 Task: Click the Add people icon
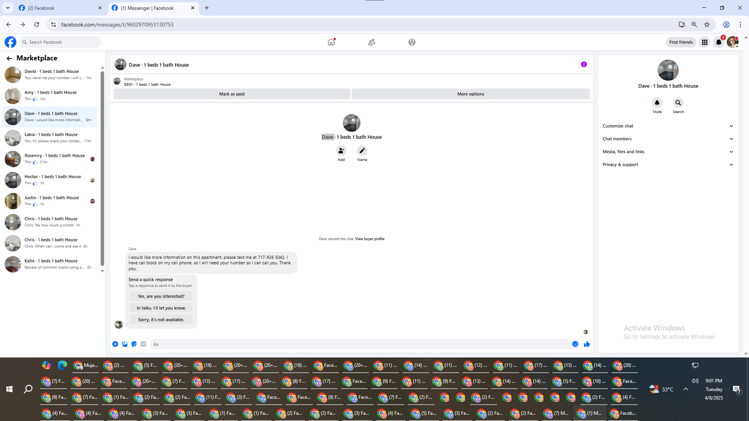pyautogui.click(x=341, y=151)
